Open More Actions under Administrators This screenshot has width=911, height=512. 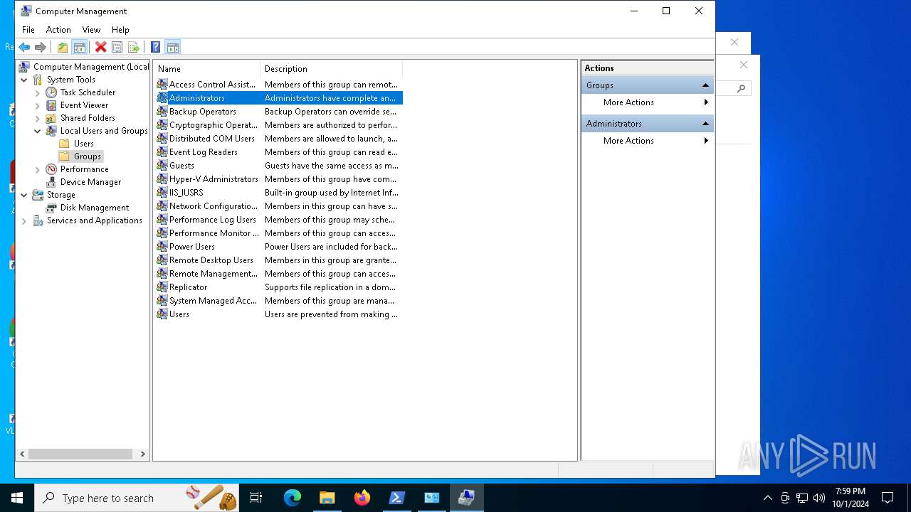point(647,141)
